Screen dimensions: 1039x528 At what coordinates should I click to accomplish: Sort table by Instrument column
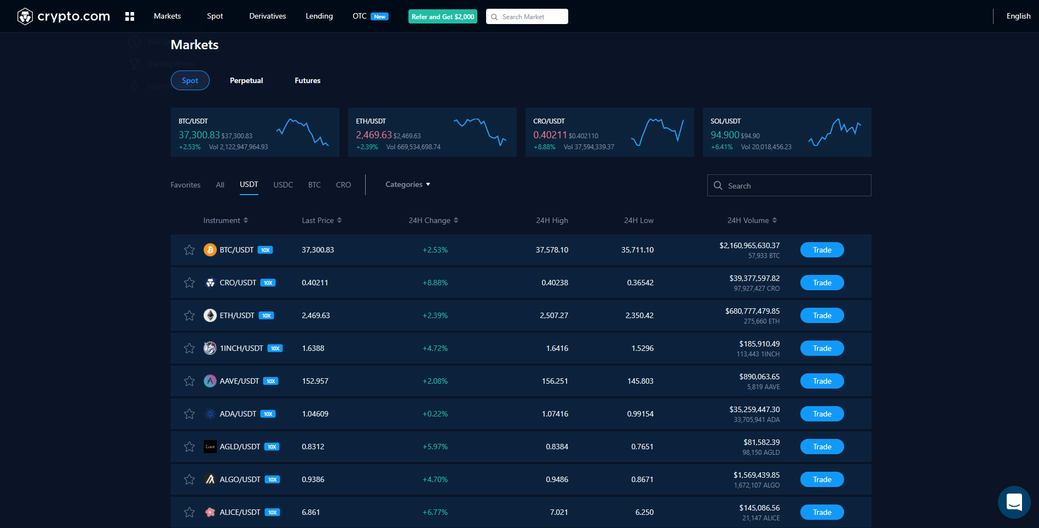point(226,220)
